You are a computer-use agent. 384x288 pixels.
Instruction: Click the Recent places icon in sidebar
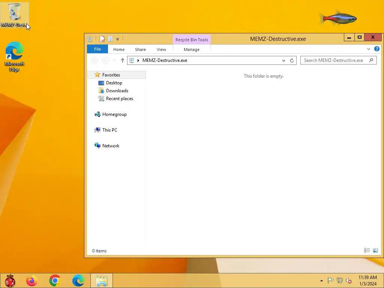tap(101, 99)
